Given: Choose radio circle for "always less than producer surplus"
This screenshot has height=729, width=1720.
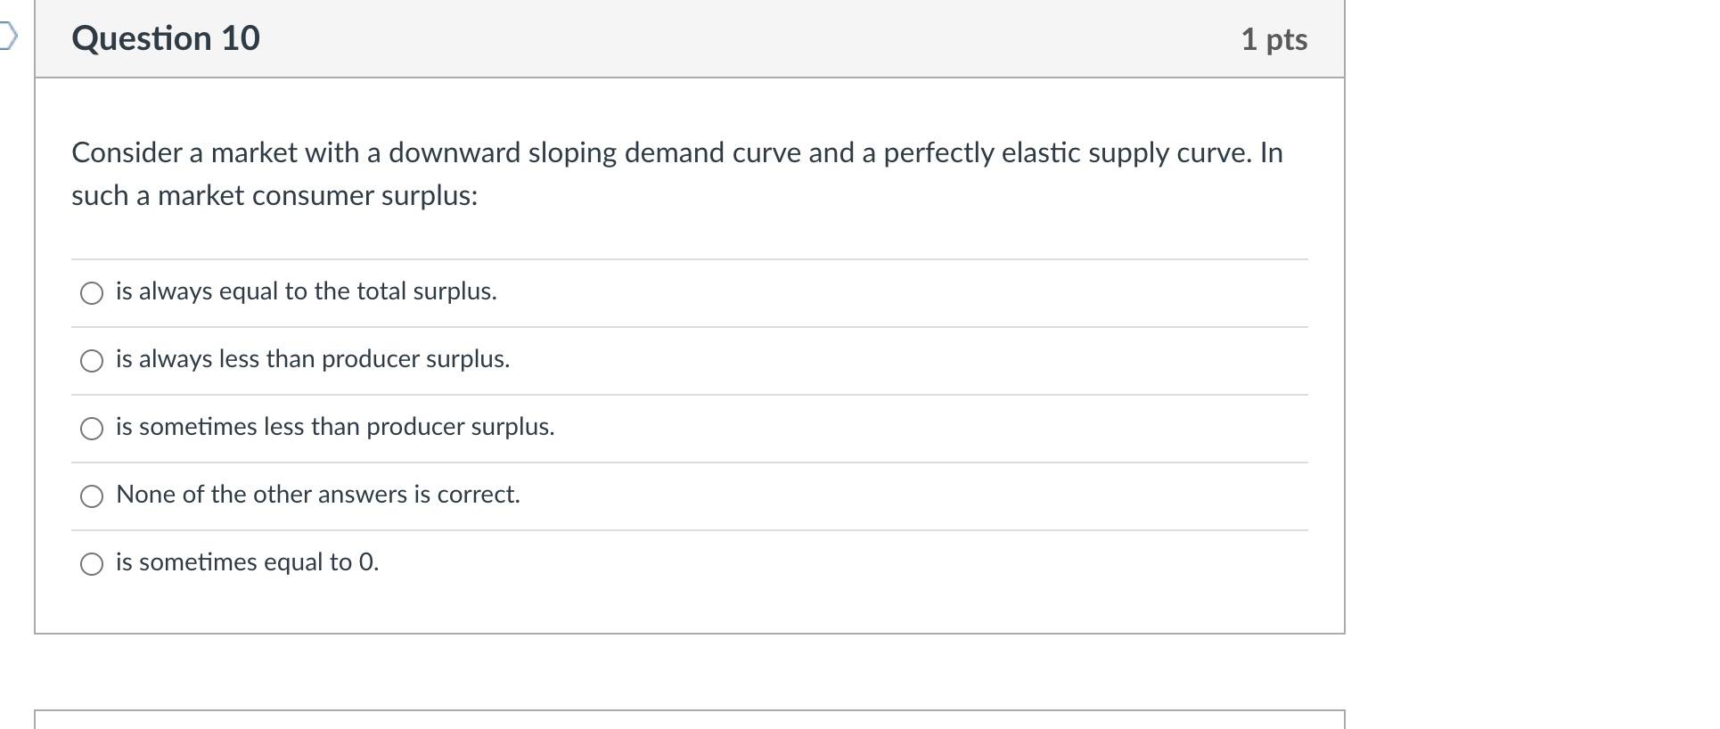Looking at the screenshot, I should tap(92, 361).
